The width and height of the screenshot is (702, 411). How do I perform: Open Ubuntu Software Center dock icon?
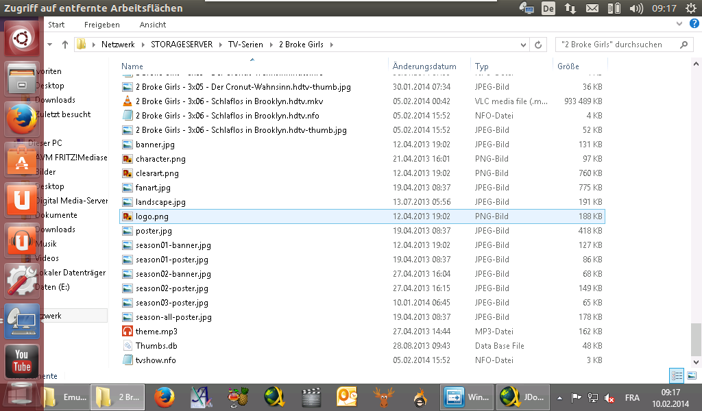pyautogui.click(x=21, y=159)
